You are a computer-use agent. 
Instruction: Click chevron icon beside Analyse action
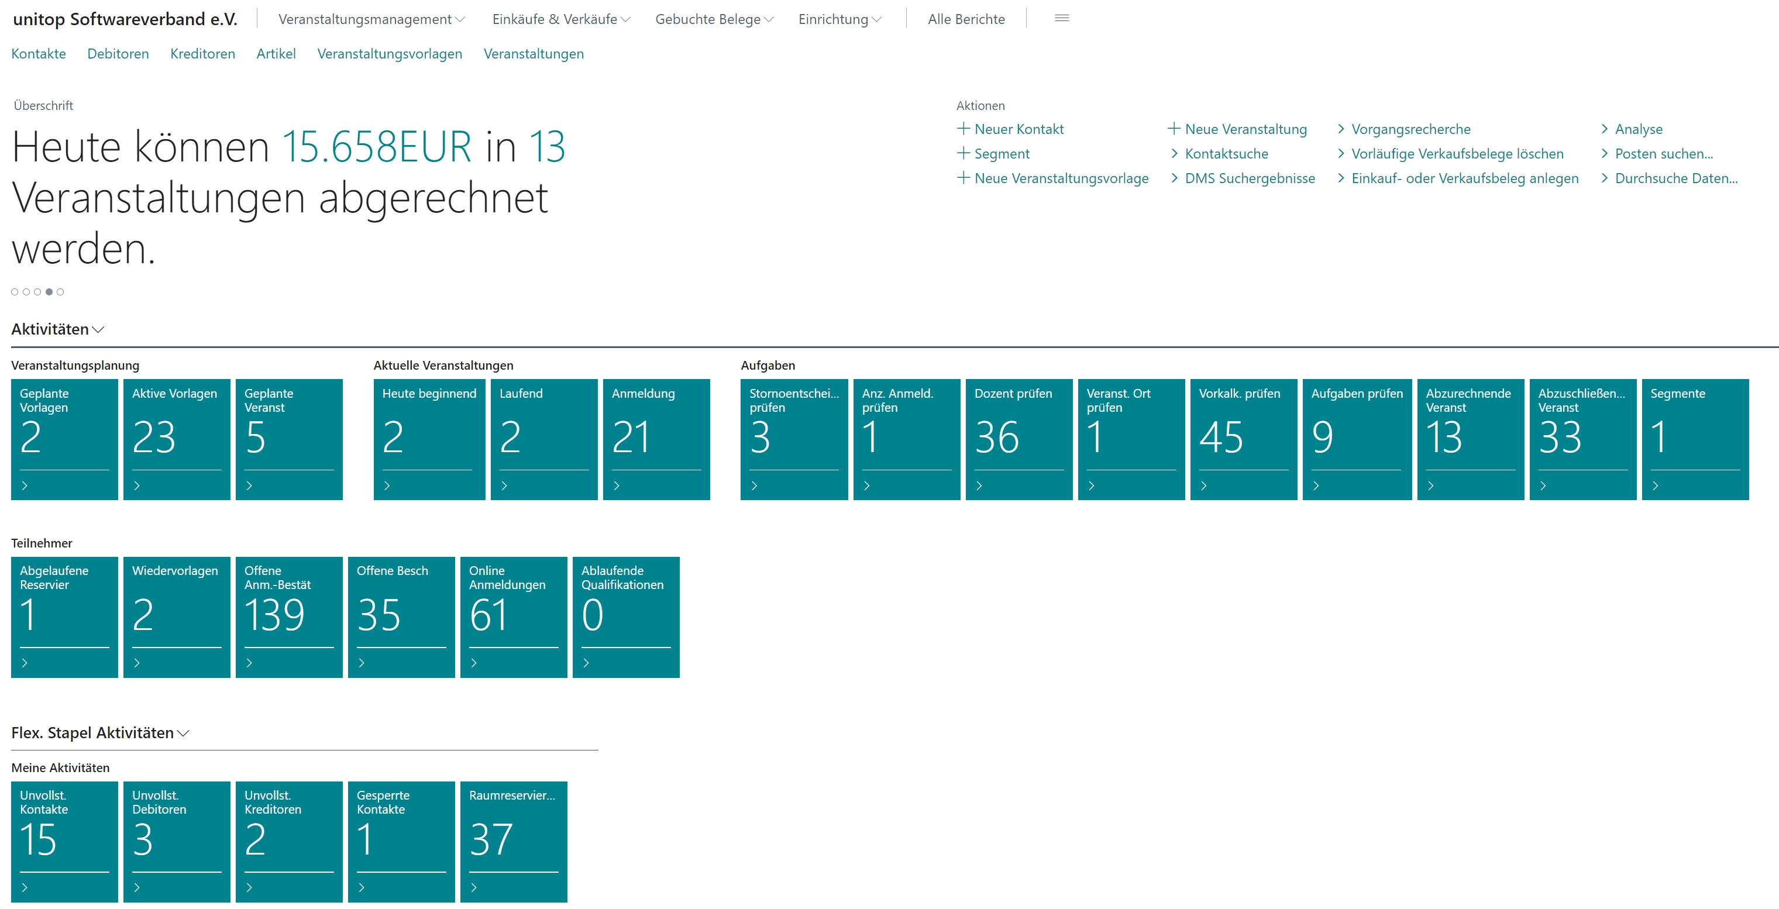[x=1604, y=129]
